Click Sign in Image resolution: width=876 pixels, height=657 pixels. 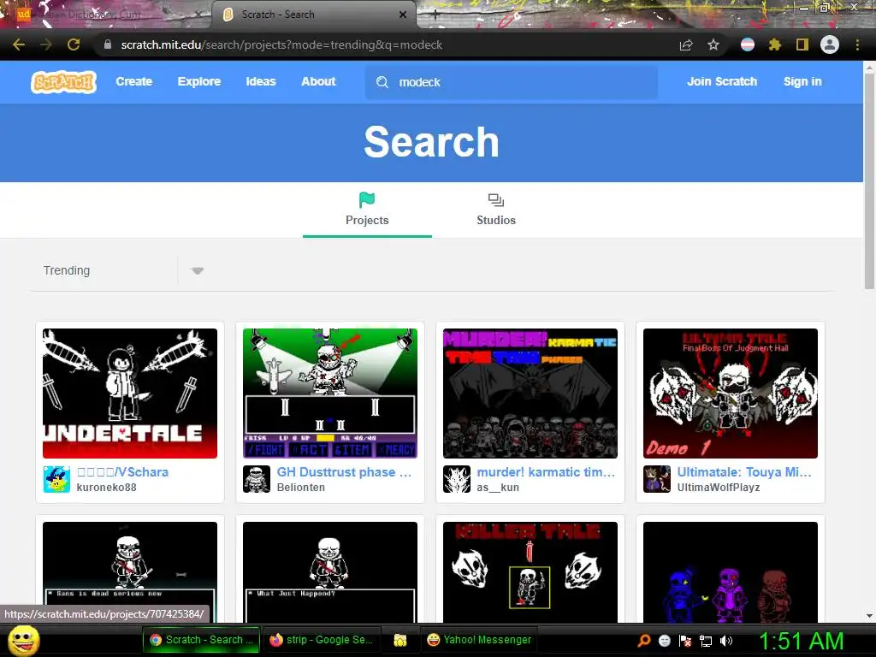(x=802, y=81)
